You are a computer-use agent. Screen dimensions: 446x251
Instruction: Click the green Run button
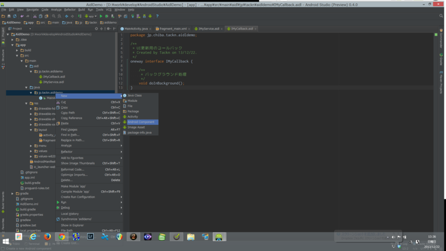[101, 16]
